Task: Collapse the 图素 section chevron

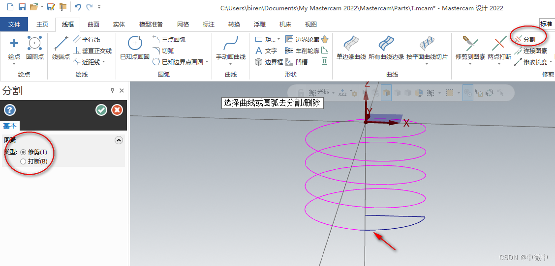Action: coord(119,140)
